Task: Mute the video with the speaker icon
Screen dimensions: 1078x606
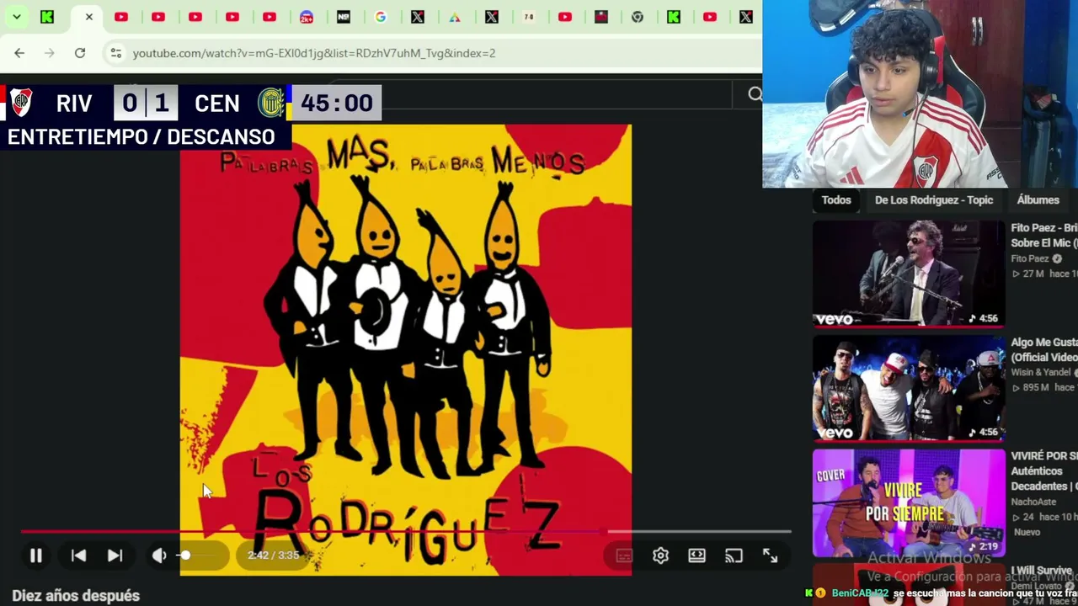Action: click(158, 555)
